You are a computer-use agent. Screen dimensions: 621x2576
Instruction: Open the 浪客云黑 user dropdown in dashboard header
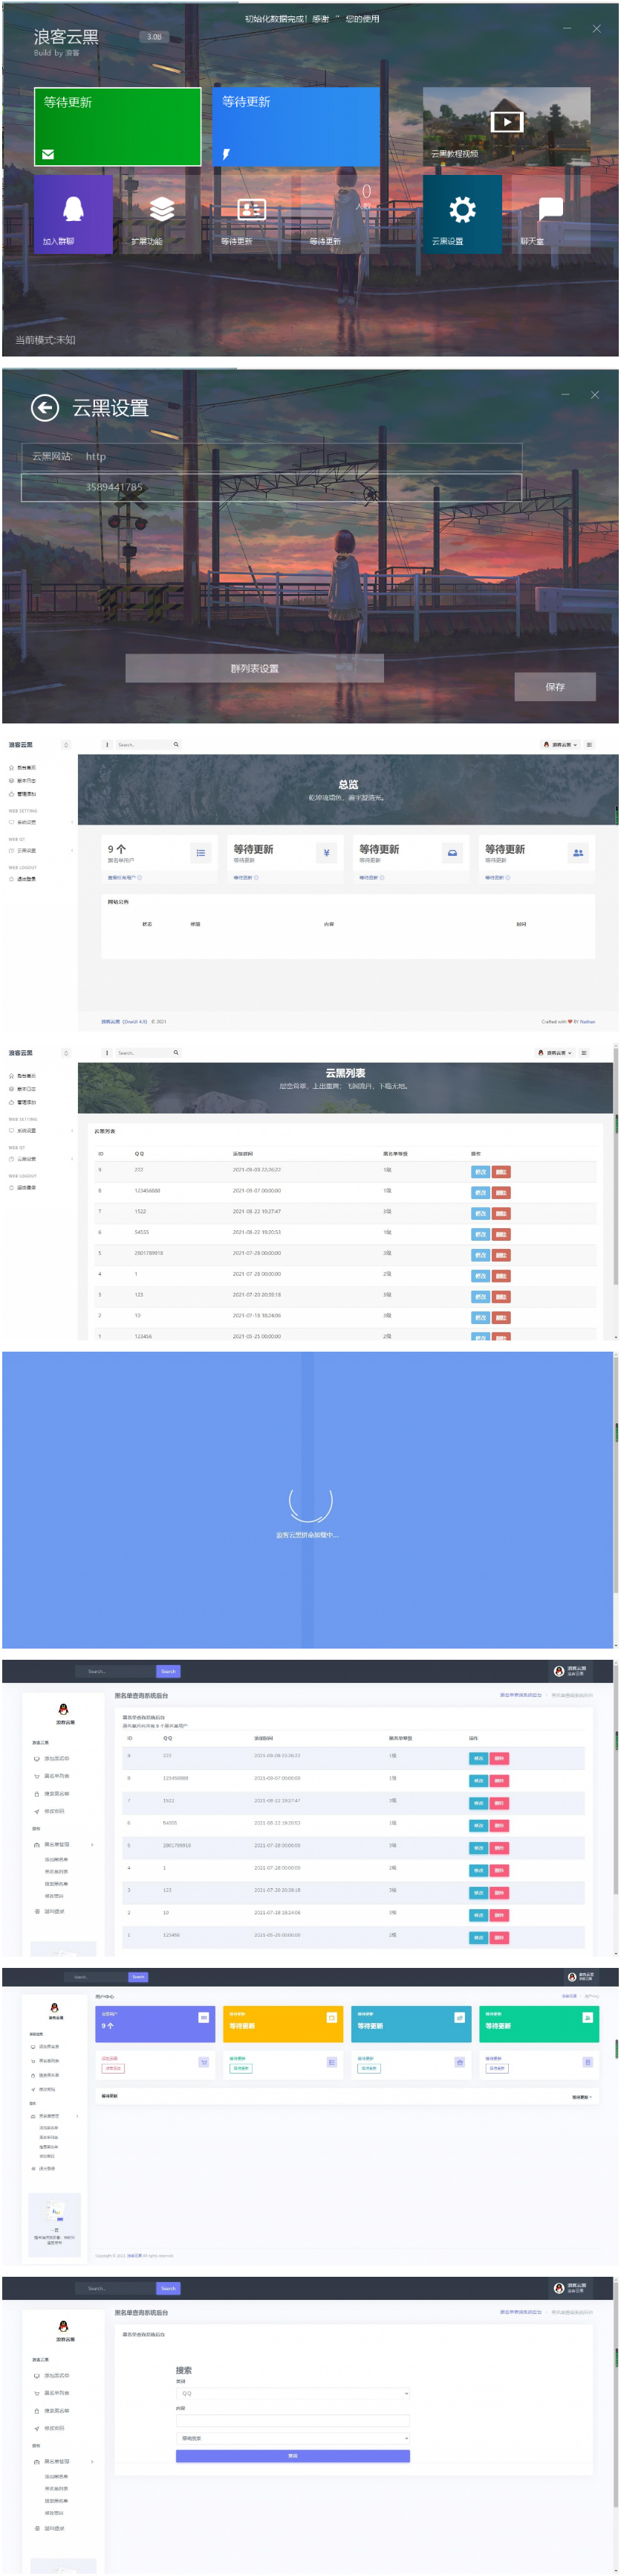pyautogui.click(x=560, y=745)
